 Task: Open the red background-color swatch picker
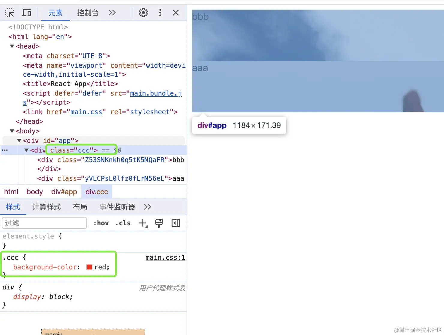click(x=89, y=267)
